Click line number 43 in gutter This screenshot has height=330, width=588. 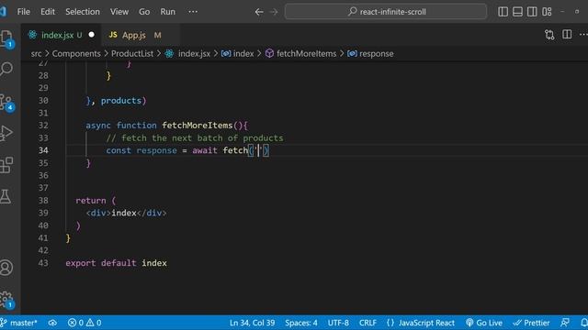[x=43, y=263]
